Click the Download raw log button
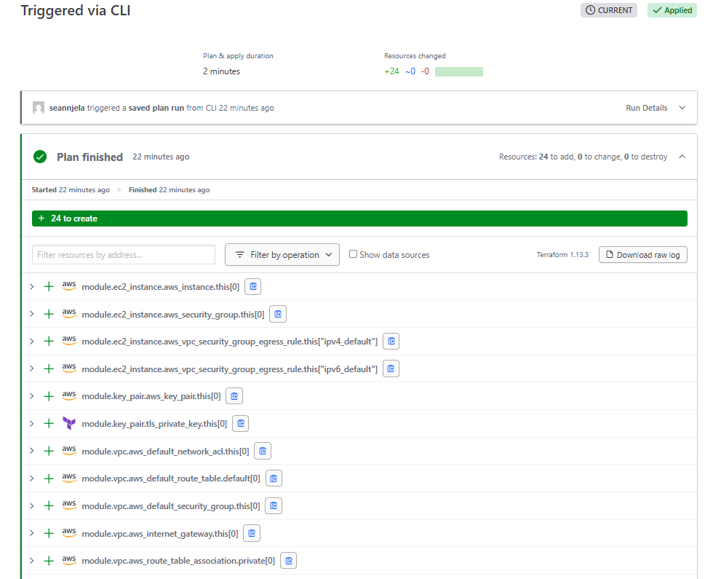Image resolution: width=721 pixels, height=579 pixels. [642, 255]
